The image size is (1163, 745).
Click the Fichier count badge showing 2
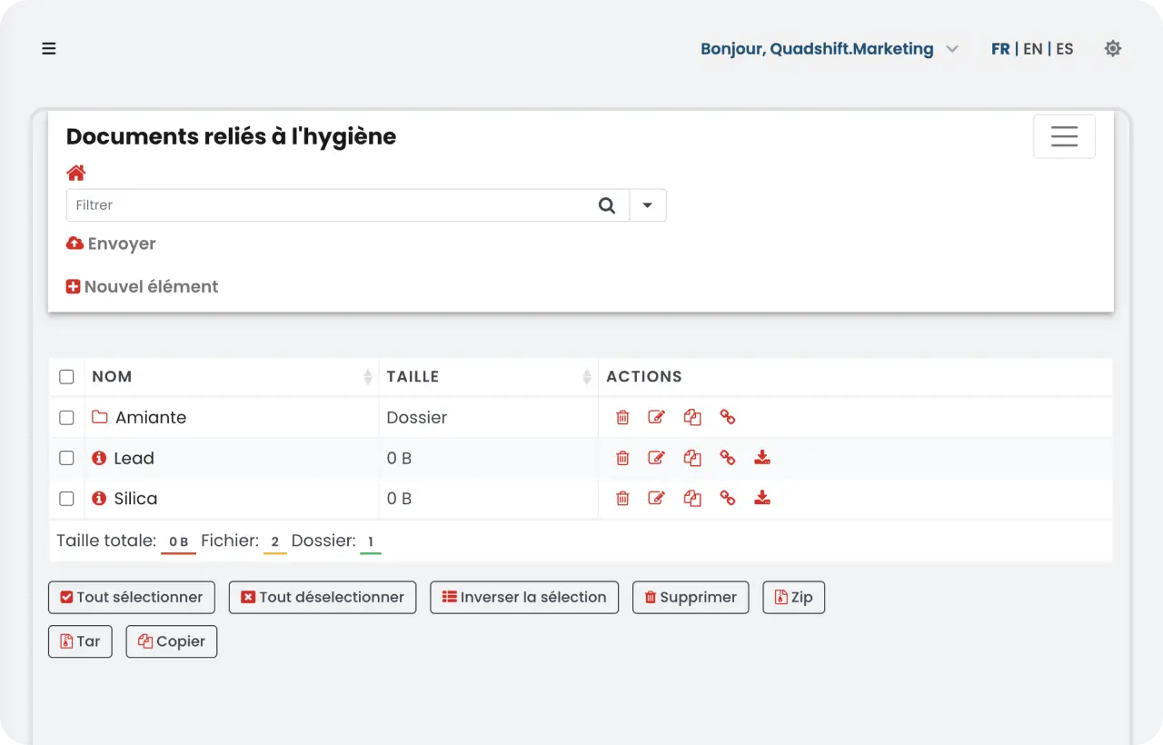pos(275,542)
